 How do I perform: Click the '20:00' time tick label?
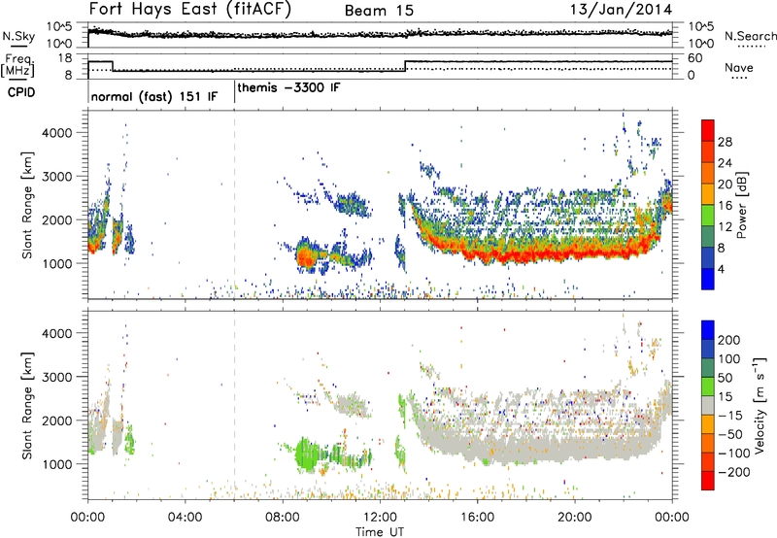[574, 518]
